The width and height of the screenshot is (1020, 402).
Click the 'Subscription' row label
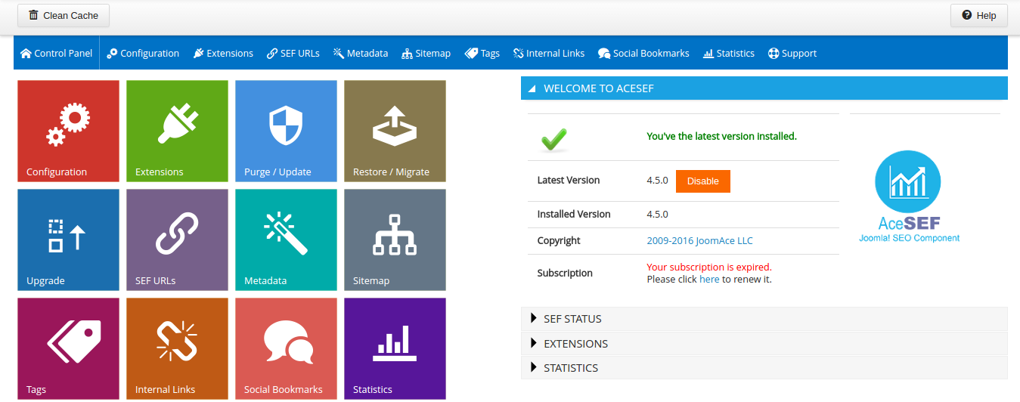pyautogui.click(x=565, y=274)
